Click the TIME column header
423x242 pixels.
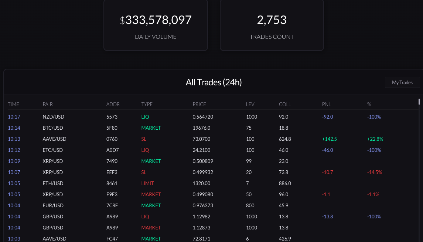coord(13,104)
